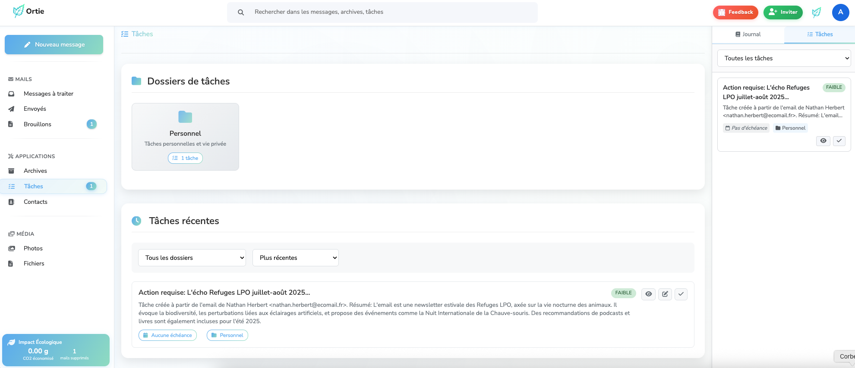Viewport: 855px width, 368px height.
Task: Select the Tâches tab in right panel
Action: pyautogui.click(x=820, y=34)
